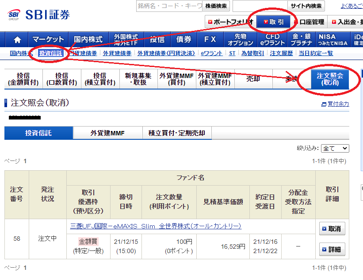Cancel order 58 with 取消 button
The width and height of the screenshot is (363, 280).
pos(332,228)
